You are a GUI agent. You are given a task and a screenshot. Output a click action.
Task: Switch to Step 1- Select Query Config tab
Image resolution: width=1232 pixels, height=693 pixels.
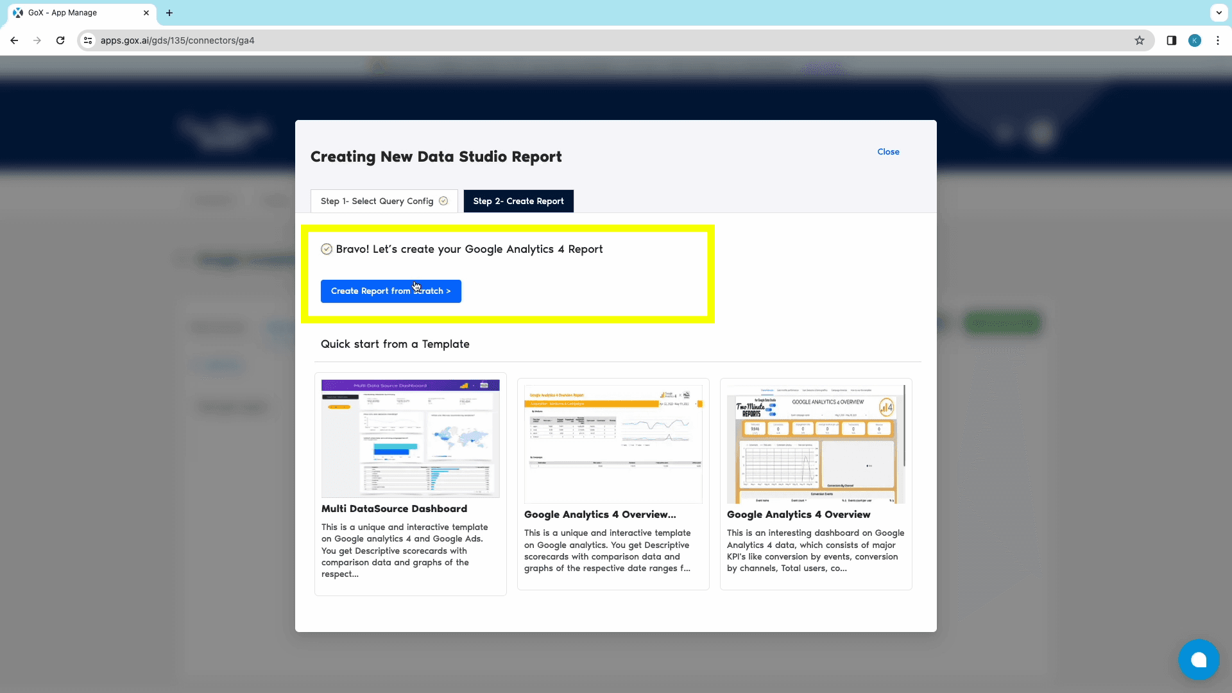click(x=384, y=201)
